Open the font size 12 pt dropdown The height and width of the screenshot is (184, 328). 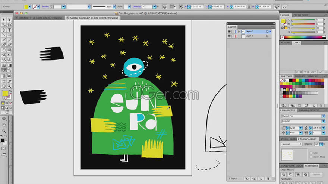300,128
